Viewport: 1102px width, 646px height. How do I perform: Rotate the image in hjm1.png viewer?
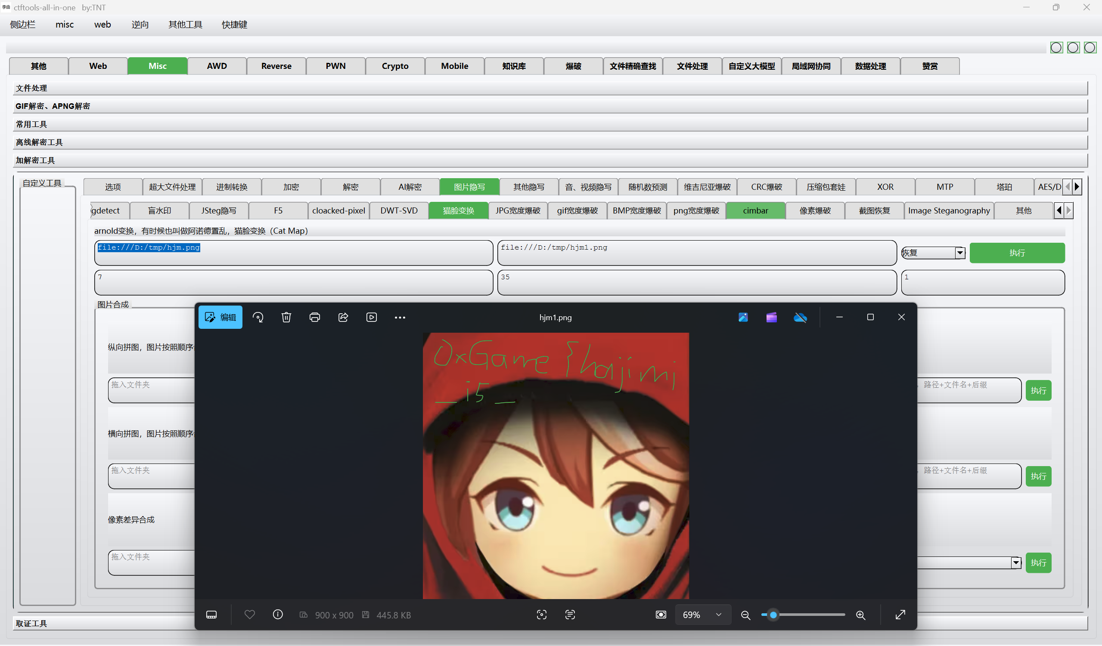coord(258,317)
